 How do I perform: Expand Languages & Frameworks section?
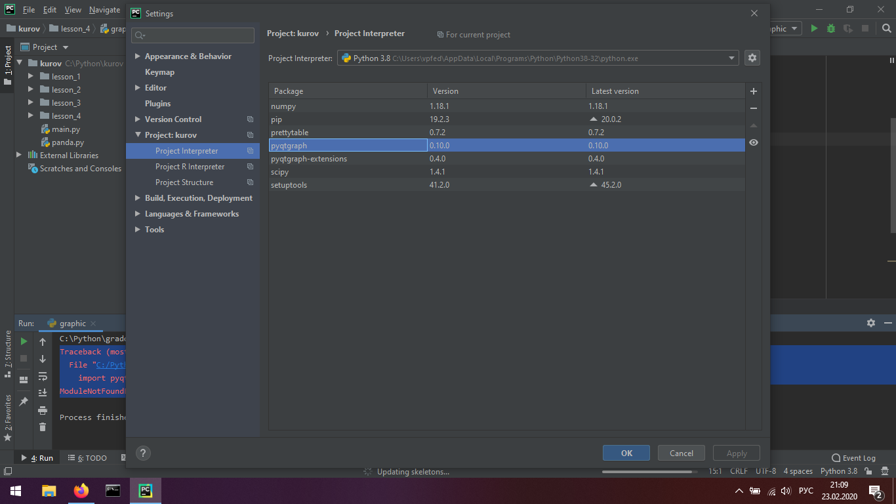[x=138, y=214]
